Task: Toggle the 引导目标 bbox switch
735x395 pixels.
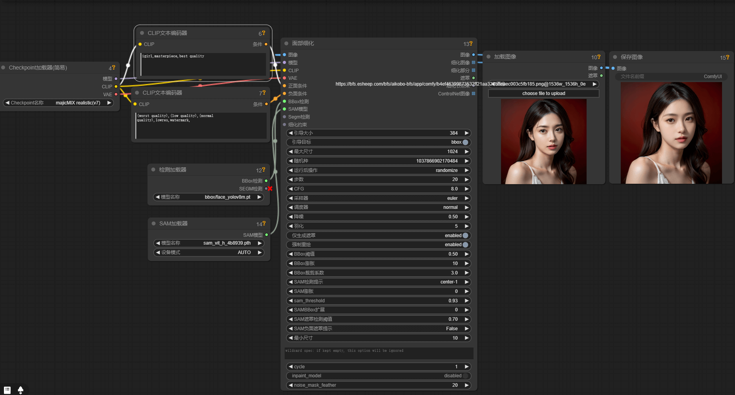Action: 465,142
